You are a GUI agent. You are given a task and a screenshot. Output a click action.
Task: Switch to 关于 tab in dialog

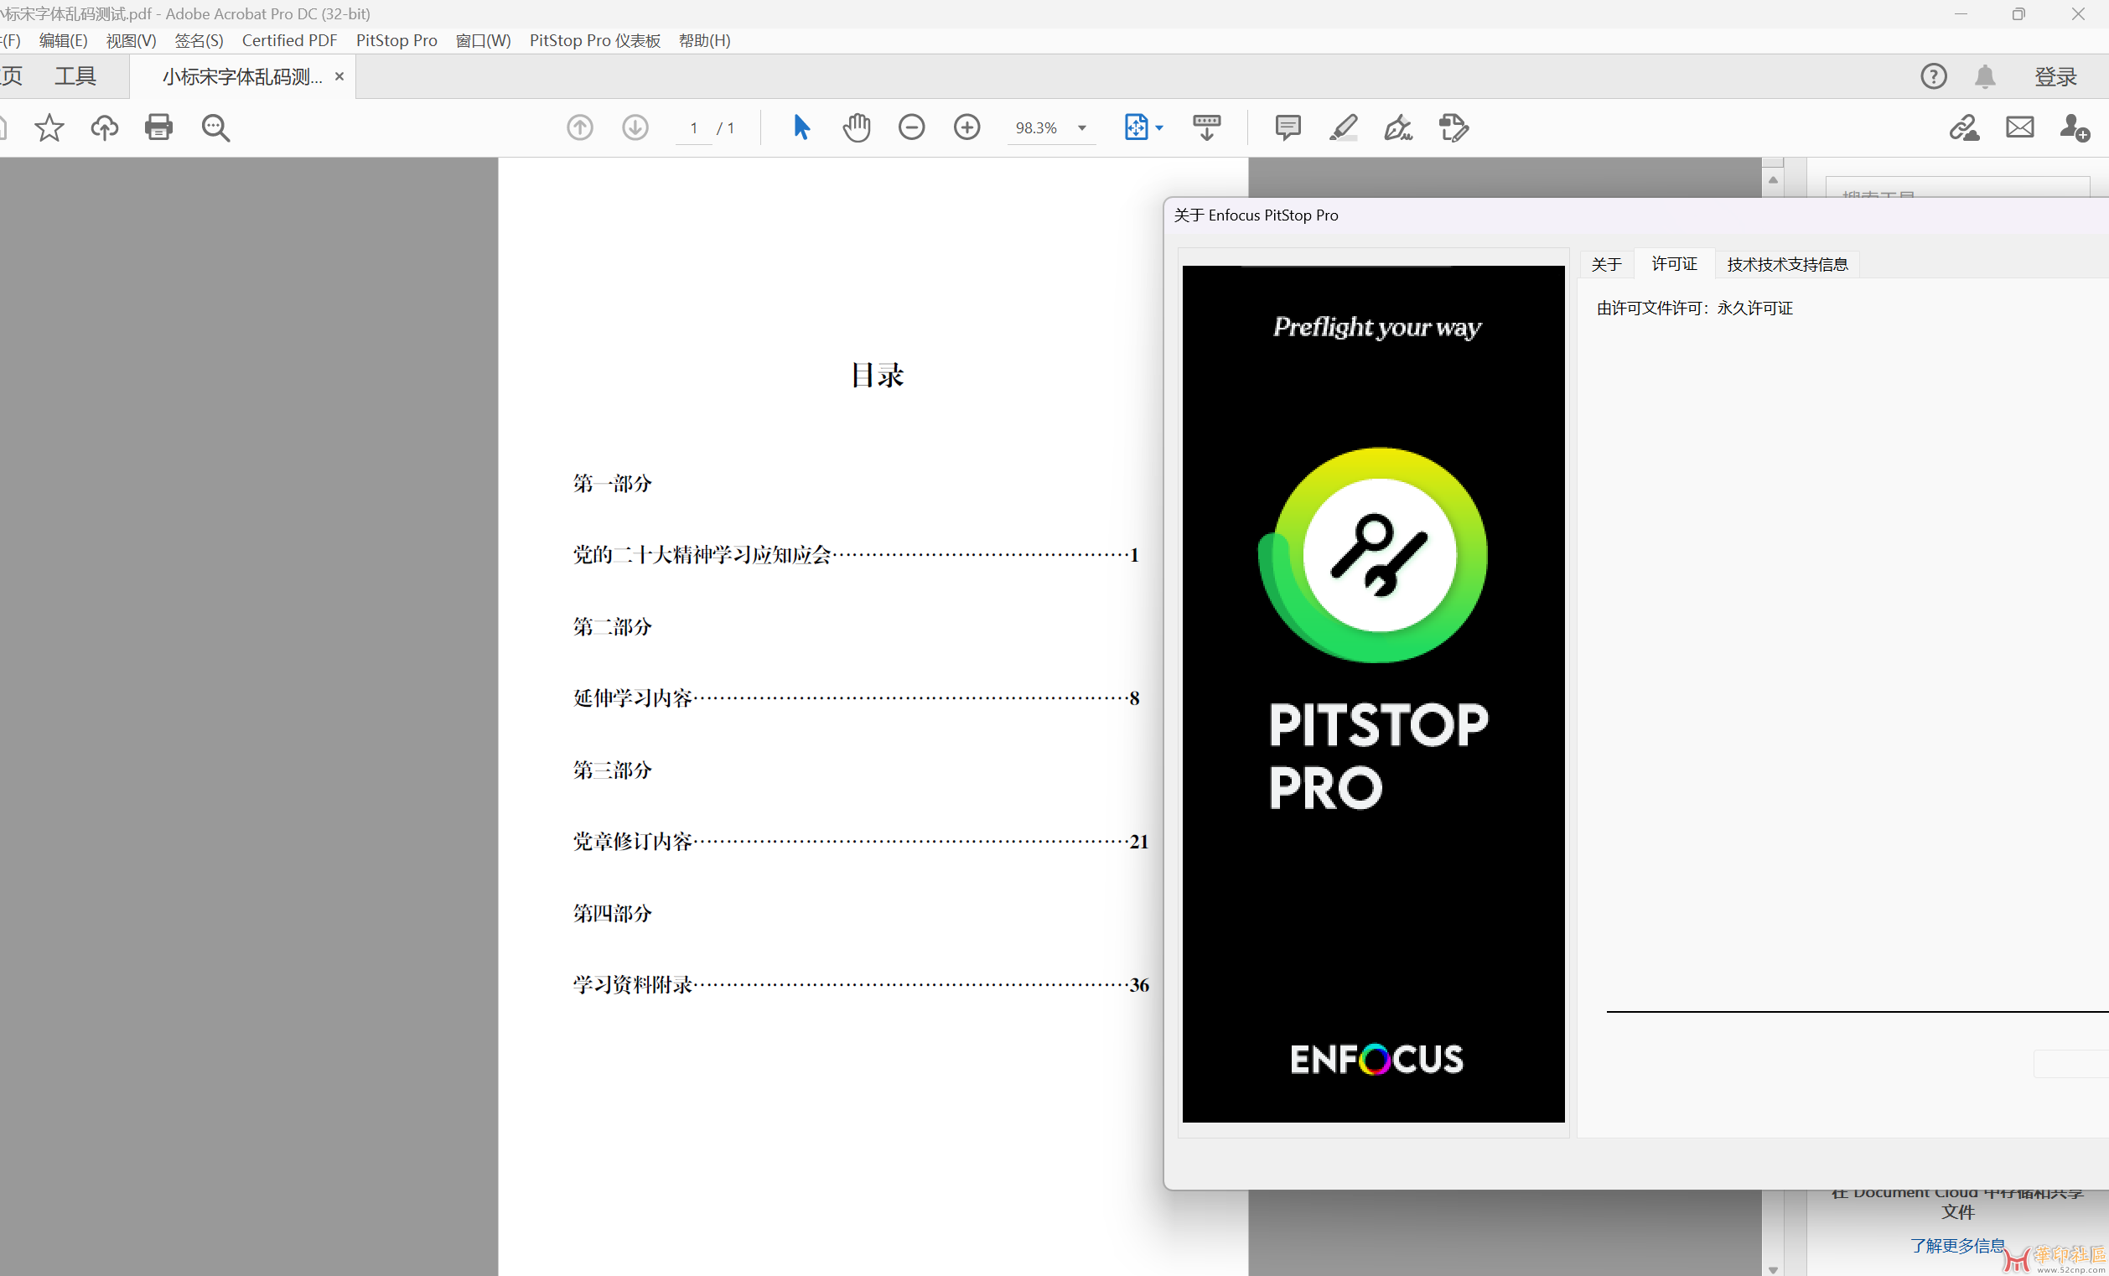[1606, 264]
